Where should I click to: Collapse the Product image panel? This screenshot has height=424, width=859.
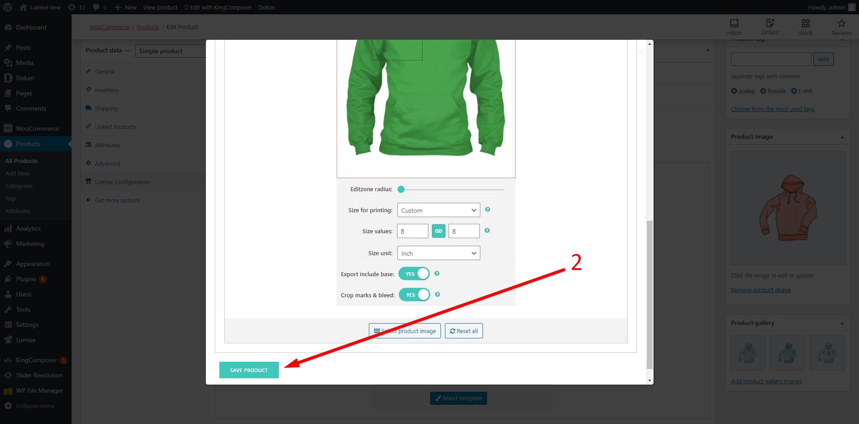(842, 137)
